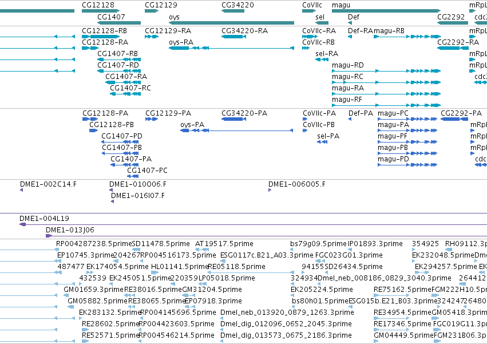Click the Def-PA protein label
The width and height of the screenshot is (487, 344).
(361, 113)
